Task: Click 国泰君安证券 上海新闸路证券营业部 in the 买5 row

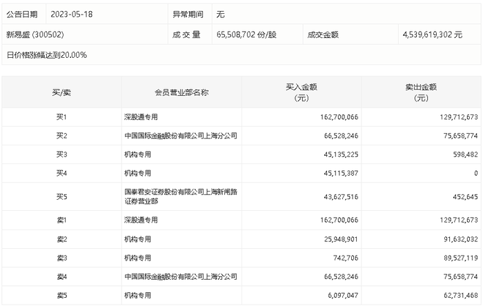Action: pyautogui.click(x=181, y=196)
